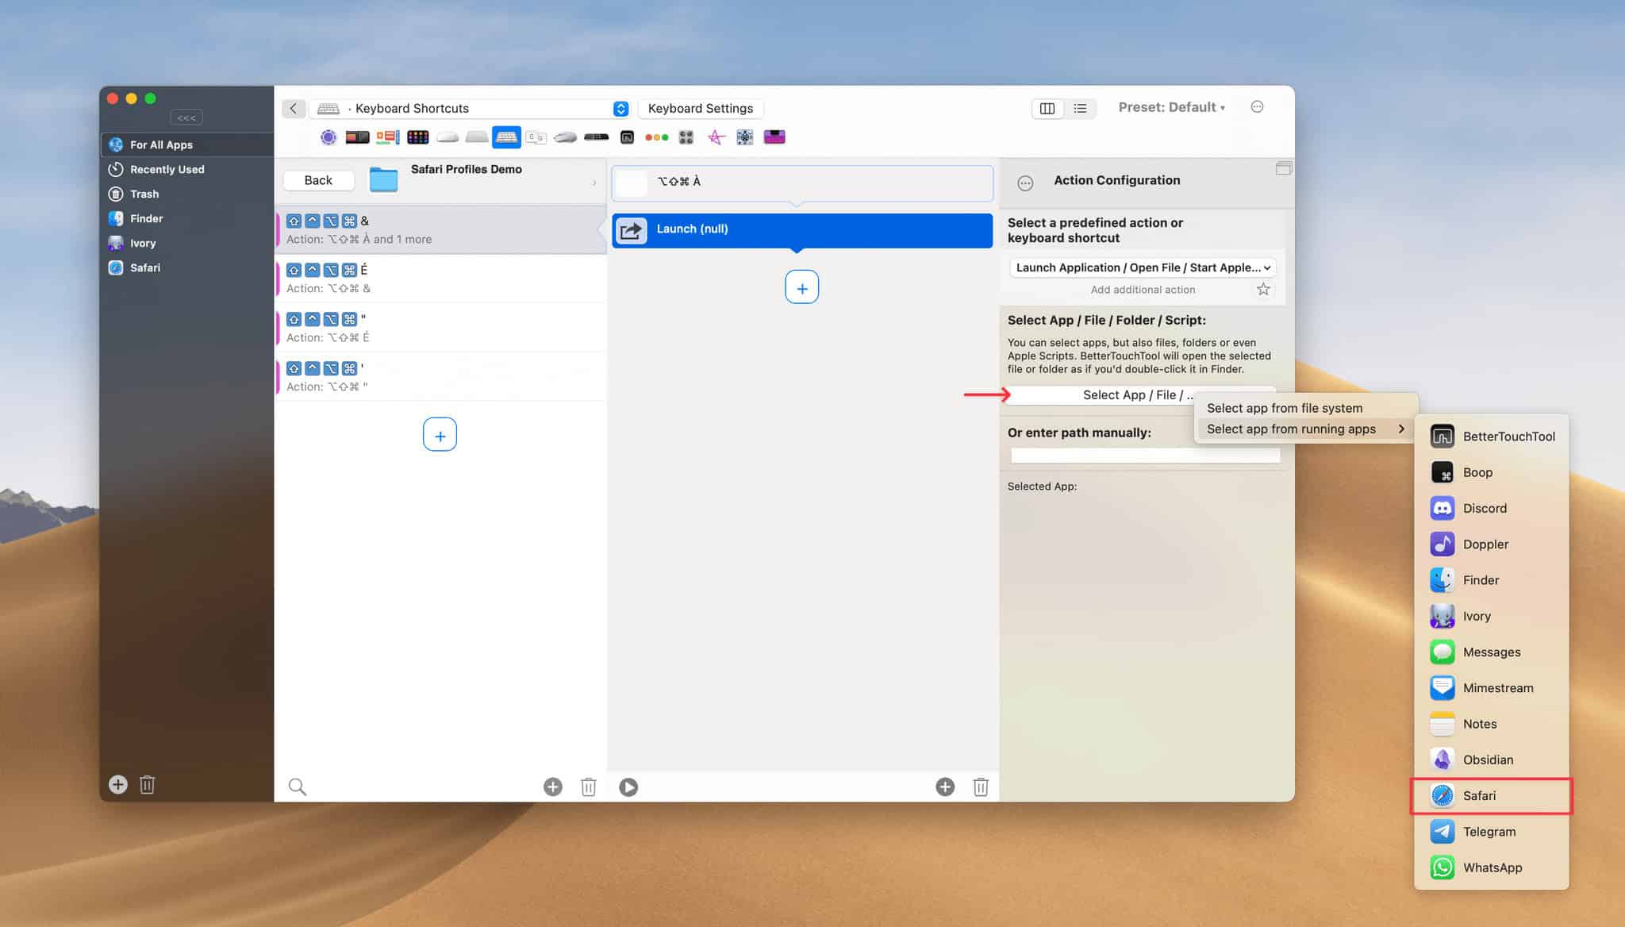Viewport: 1625px width, 927px height.
Task: Open Trash in the sidebar
Action: [187, 194]
